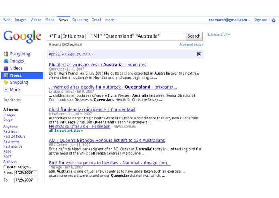Close the date range filter bar
The image size is (279, 198).
199,54
